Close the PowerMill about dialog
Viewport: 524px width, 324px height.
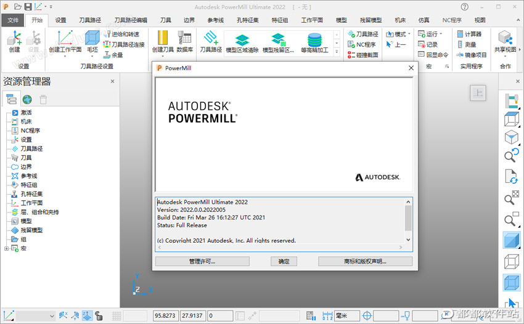(411, 68)
